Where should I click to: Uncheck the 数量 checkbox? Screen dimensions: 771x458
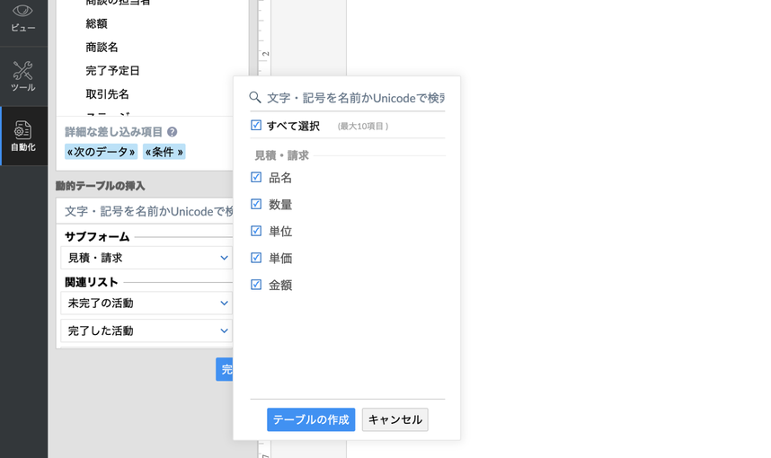tap(256, 204)
